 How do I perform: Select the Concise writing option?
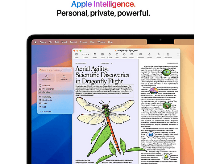click(x=55, y=92)
